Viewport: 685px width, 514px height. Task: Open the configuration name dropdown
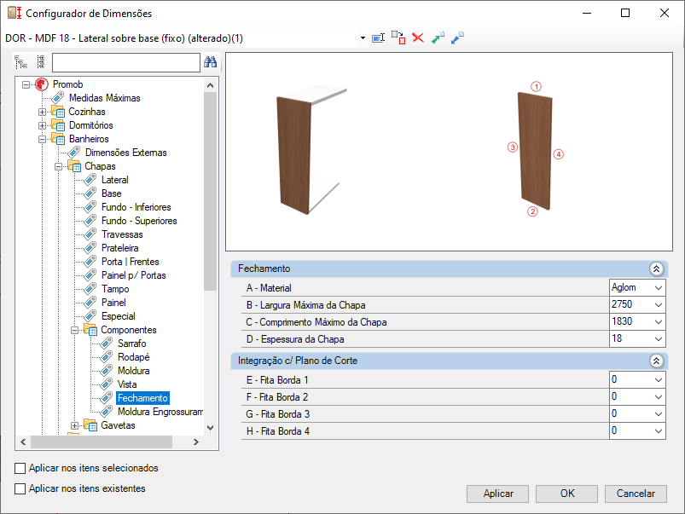[x=363, y=38]
